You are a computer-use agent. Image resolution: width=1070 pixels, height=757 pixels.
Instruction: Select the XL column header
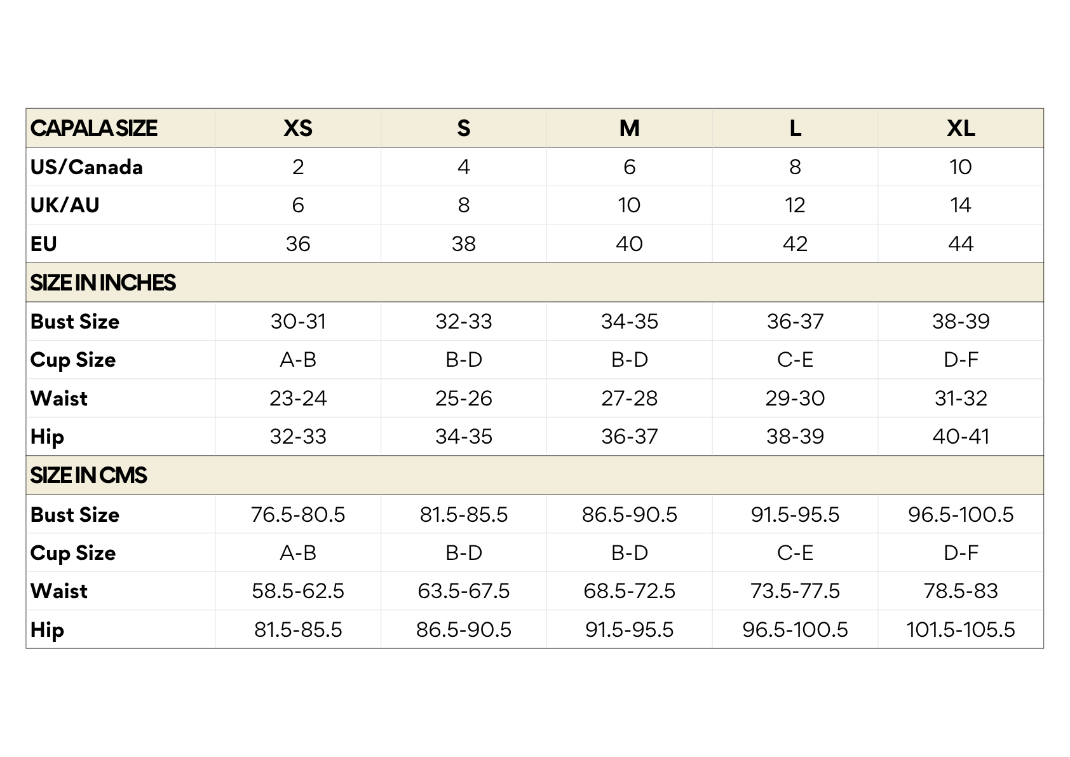pyautogui.click(x=960, y=128)
